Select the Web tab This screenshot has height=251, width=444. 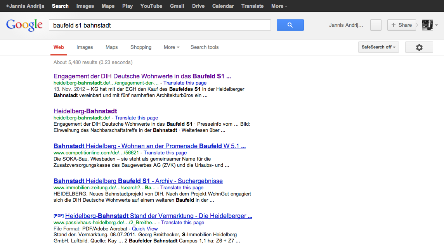coord(59,47)
